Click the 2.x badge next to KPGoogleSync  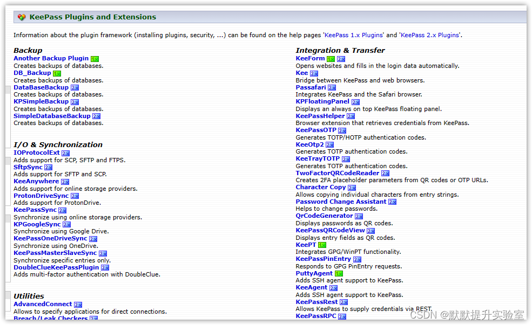66,224
